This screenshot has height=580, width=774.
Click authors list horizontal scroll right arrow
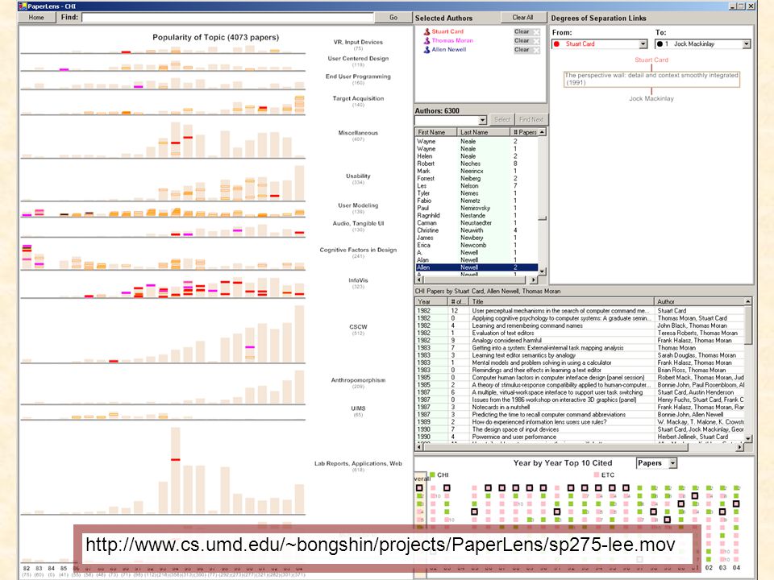(x=533, y=280)
